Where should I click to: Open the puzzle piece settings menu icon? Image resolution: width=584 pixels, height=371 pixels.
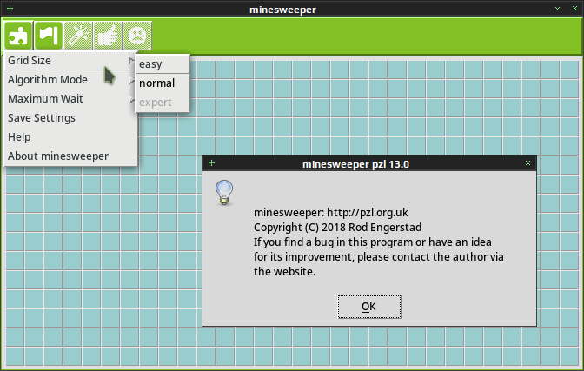click(x=18, y=36)
